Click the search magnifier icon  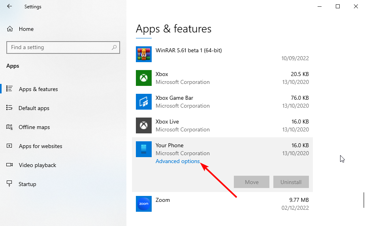click(114, 47)
